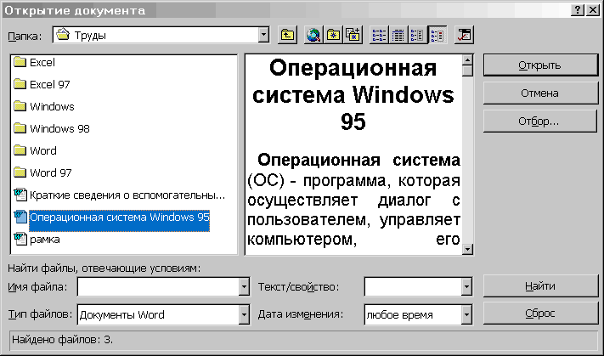604x356 pixels.
Task: Click inside the Имя файла input field
Action: click(158, 286)
